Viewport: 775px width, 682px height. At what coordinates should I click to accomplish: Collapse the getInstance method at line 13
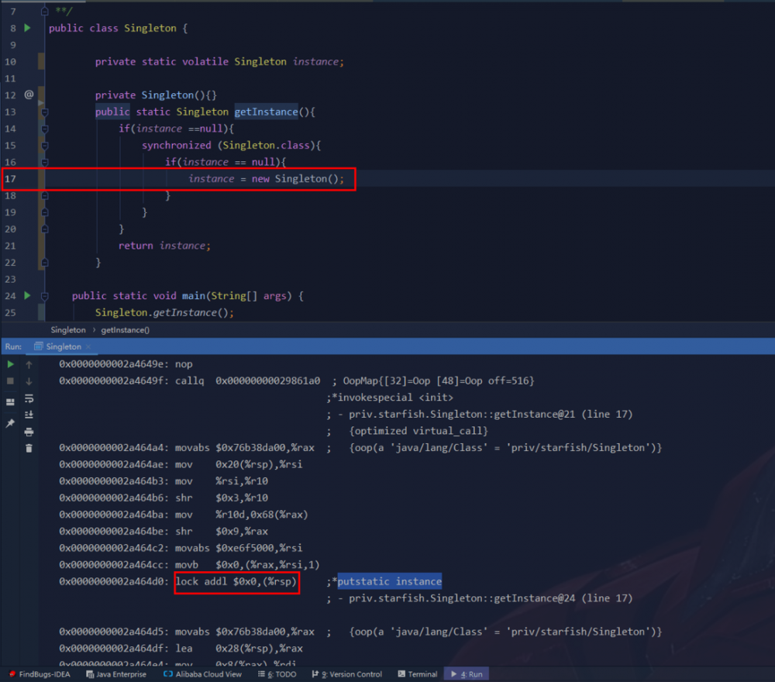[44, 112]
